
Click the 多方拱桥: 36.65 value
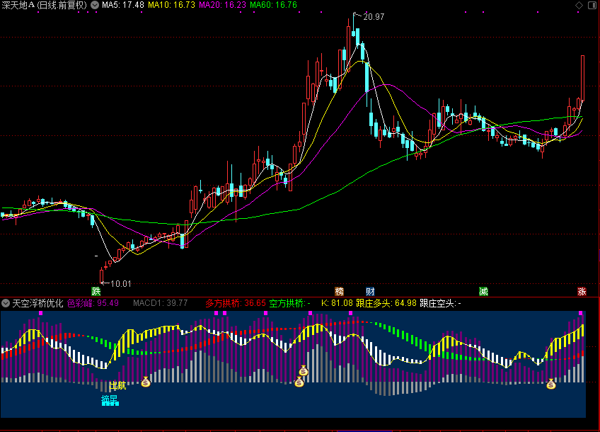[236, 303]
